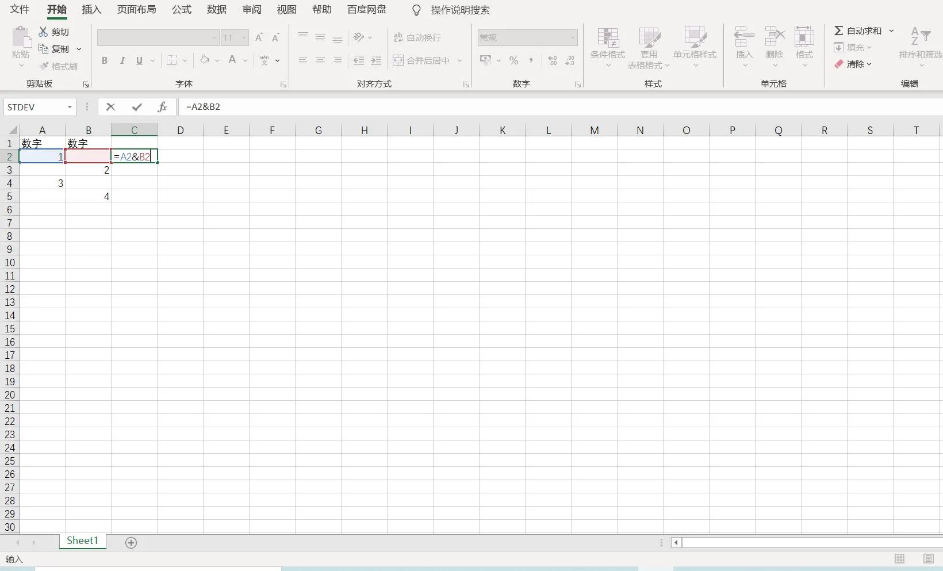
Task: Click the align right icon
Action: click(338, 60)
